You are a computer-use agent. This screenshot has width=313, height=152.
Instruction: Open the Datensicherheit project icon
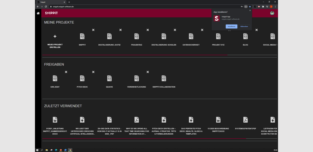(x=191, y=36)
